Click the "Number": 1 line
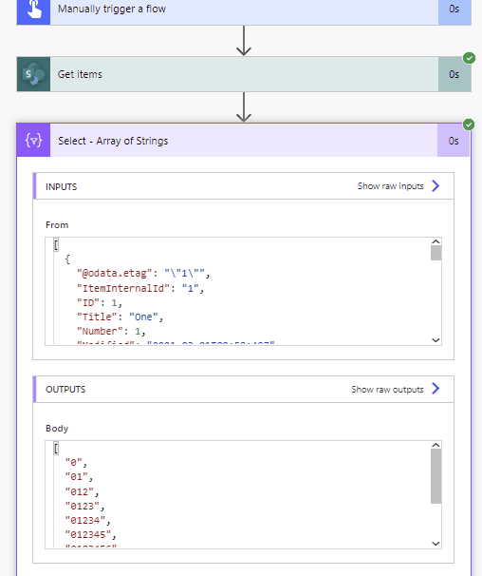This screenshot has width=482, height=576. 111,332
